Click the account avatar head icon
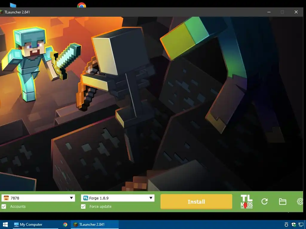Viewport: 306px width, 229px height. pyautogui.click(x=6, y=198)
